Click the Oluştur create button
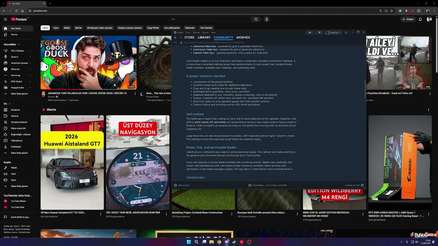Viewport: 438px width, 246px height. click(x=408, y=19)
